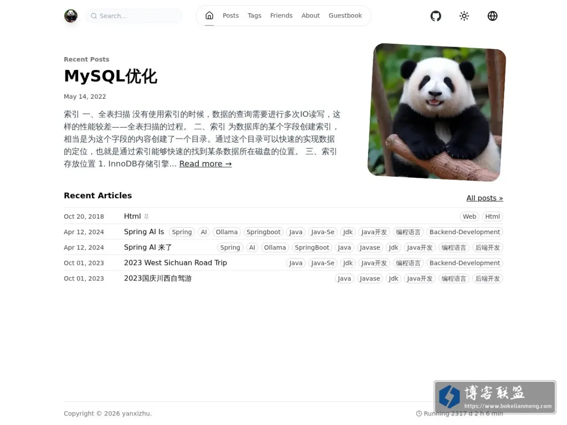
Task: Click the Recent Articles heading
Action: click(98, 195)
